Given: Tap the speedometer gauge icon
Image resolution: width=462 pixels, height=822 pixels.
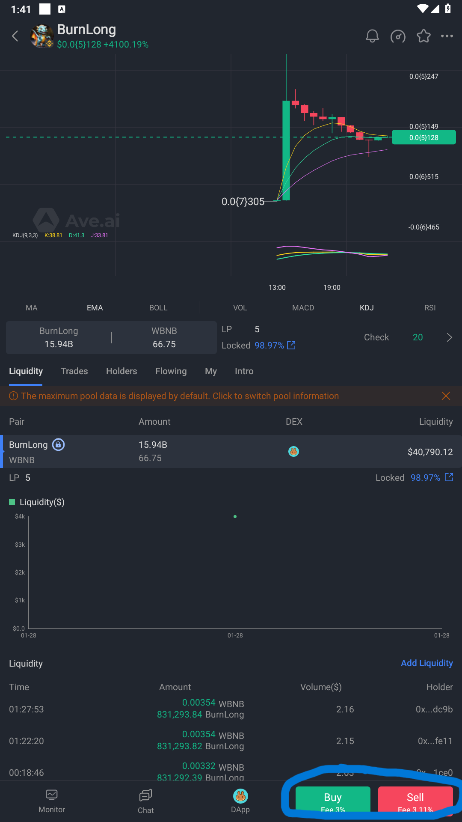Looking at the screenshot, I should [x=398, y=36].
